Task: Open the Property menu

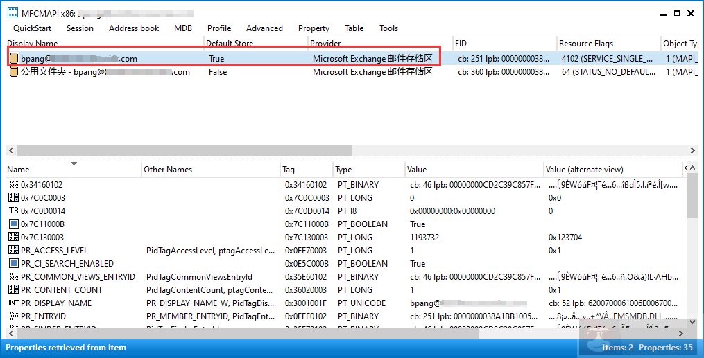Action: pos(314,28)
